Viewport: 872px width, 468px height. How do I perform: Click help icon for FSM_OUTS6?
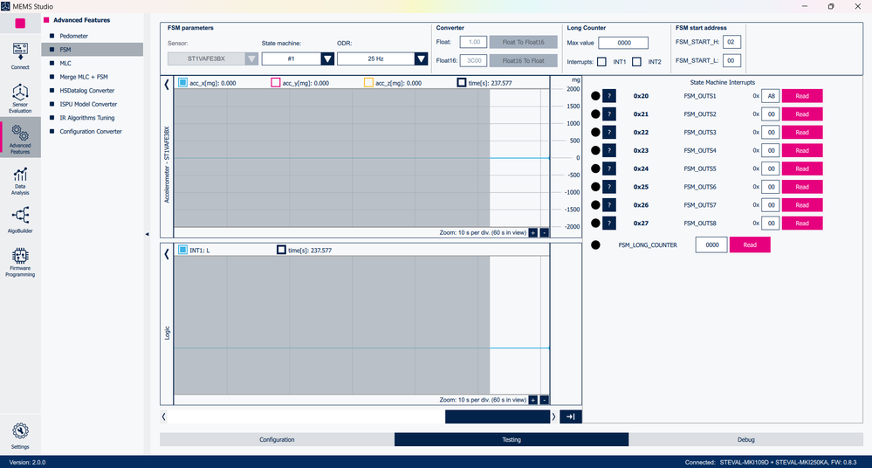(609, 187)
